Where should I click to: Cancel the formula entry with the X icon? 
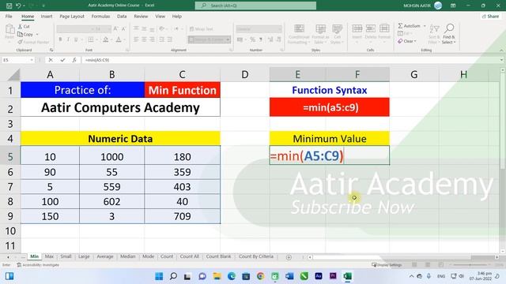click(x=51, y=60)
